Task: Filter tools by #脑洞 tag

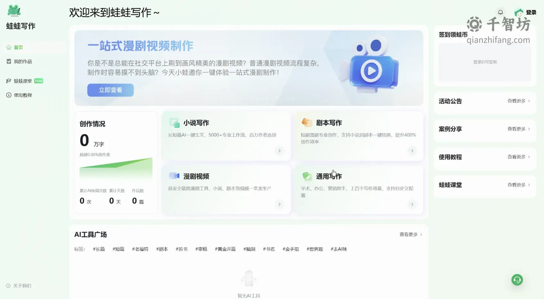Action: click(249, 249)
